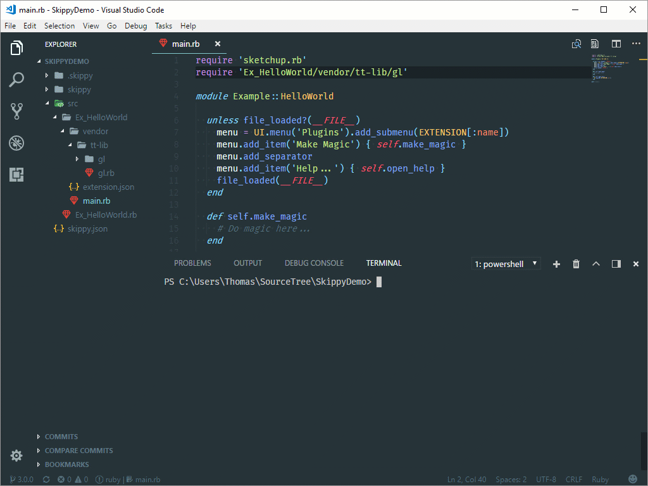Click the CRLF line ending indicator
Viewport: 648px width, 486px height.
(x=573, y=480)
